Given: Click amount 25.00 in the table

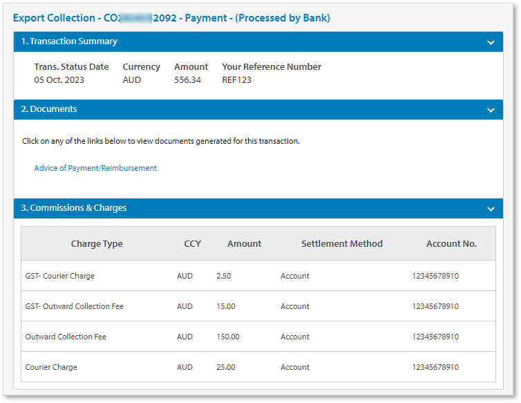Looking at the screenshot, I should pos(226,367).
